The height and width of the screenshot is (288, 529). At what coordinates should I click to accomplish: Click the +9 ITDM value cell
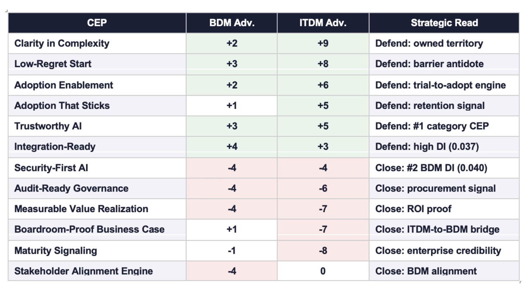323,43
